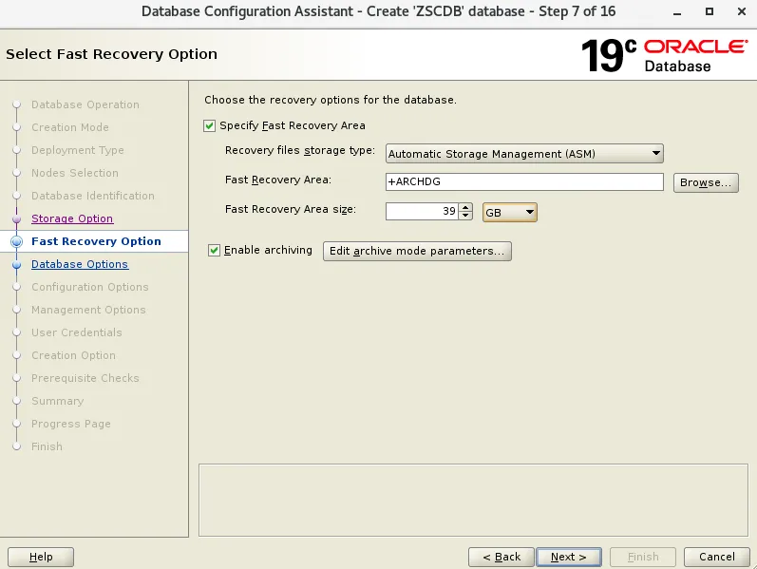Click the 'Choose the recovery options' instruction text
Viewport: 757px width, 569px height.
[331, 100]
